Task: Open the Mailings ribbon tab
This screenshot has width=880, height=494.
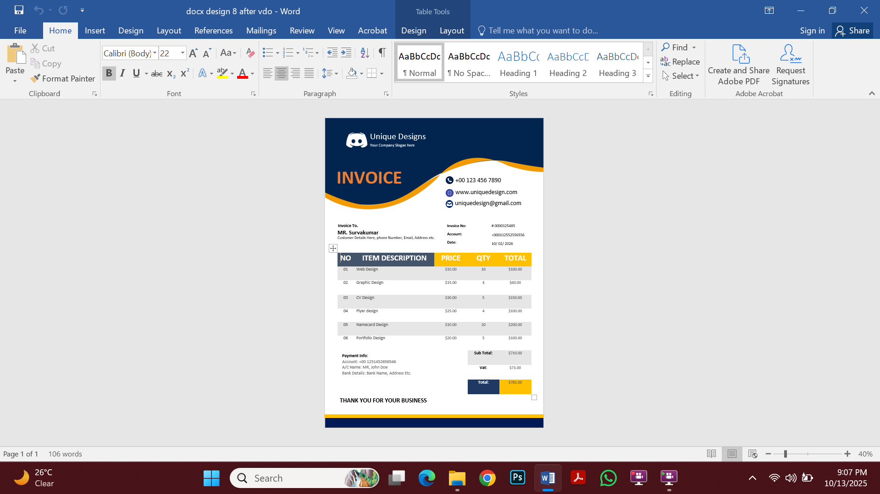Action: click(261, 30)
